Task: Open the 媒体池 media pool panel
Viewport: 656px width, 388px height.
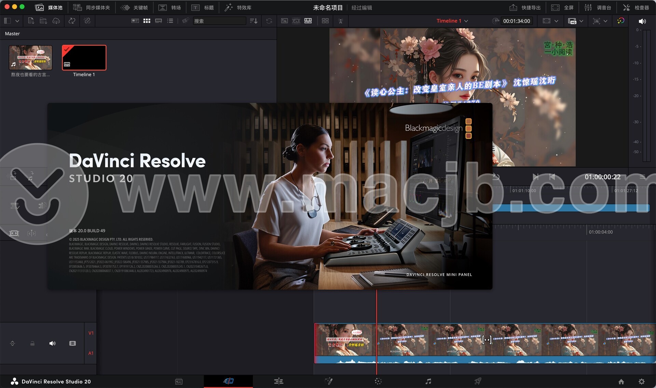Action: click(x=49, y=8)
